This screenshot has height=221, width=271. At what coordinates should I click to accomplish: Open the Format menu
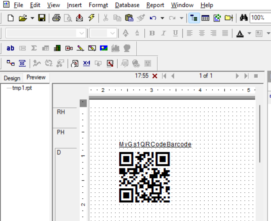[98, 5]
